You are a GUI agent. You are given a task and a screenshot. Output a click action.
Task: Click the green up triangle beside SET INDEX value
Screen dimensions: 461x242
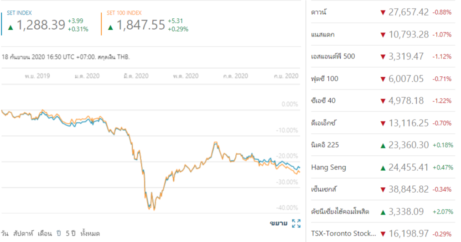click(x=10, y=26)
